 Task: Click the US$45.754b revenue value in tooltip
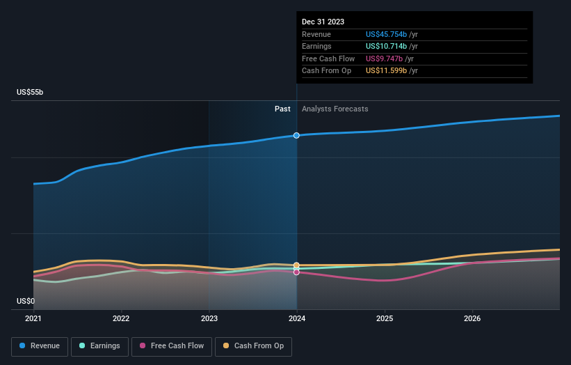(386, 34)
